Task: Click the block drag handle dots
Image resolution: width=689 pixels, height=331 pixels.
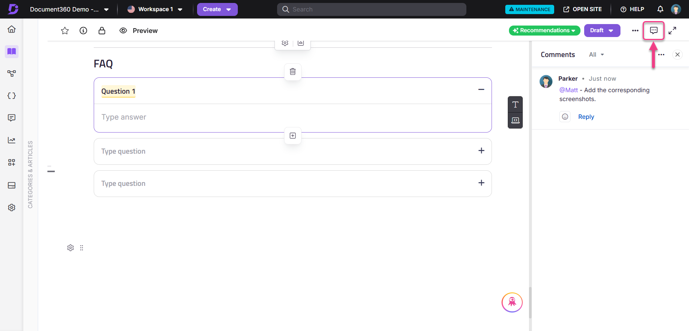Action: (81, 248)
